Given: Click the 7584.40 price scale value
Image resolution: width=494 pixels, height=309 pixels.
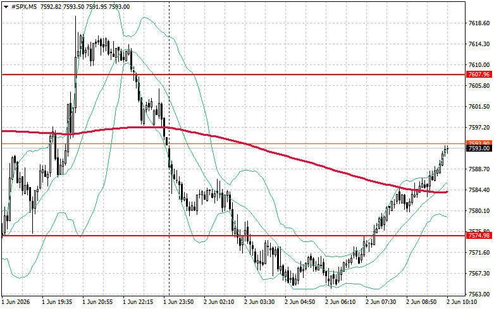Looking at the screenshot, I should [x=479, y=190].
